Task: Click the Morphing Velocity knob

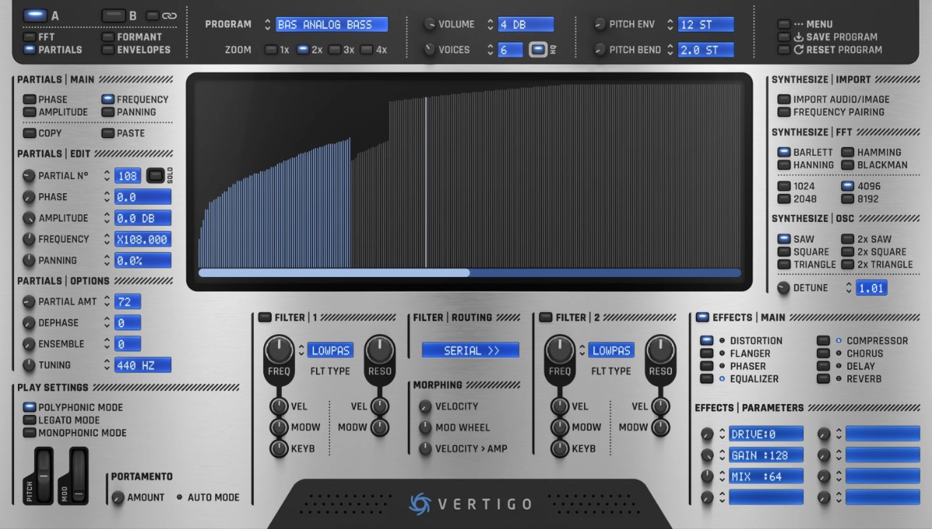Action: pos(425,406)
